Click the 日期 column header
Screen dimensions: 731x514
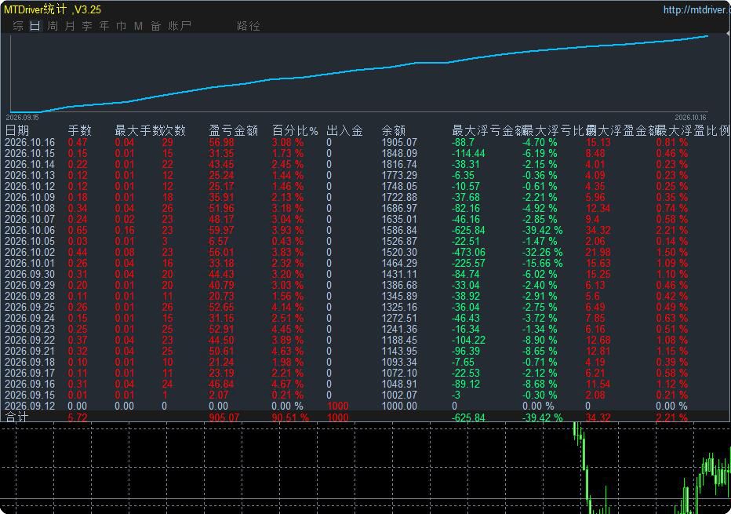pyautogui.click(x=16, y=130)
